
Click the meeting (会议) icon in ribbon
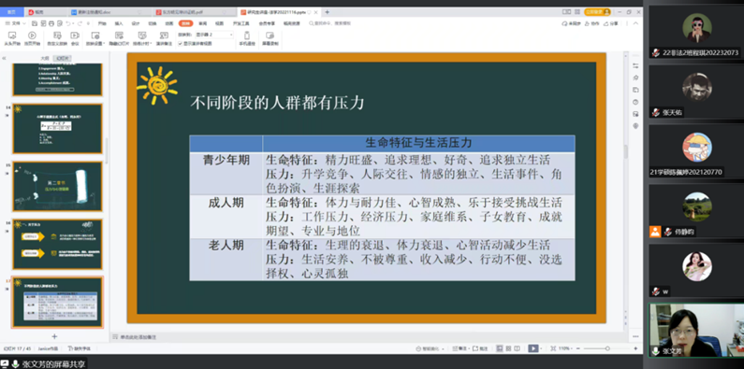coord(75,38)
